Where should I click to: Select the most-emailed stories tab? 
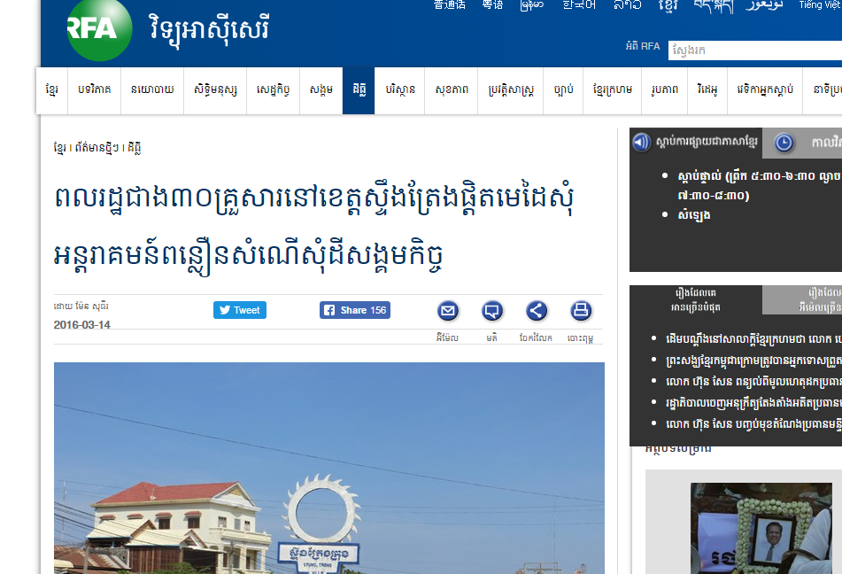point(802,300)
